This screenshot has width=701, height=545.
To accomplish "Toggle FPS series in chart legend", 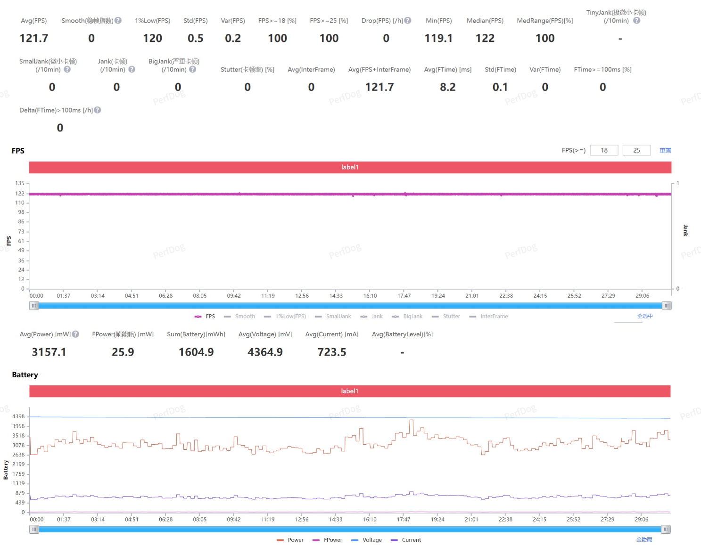I will tap(205, 317).
